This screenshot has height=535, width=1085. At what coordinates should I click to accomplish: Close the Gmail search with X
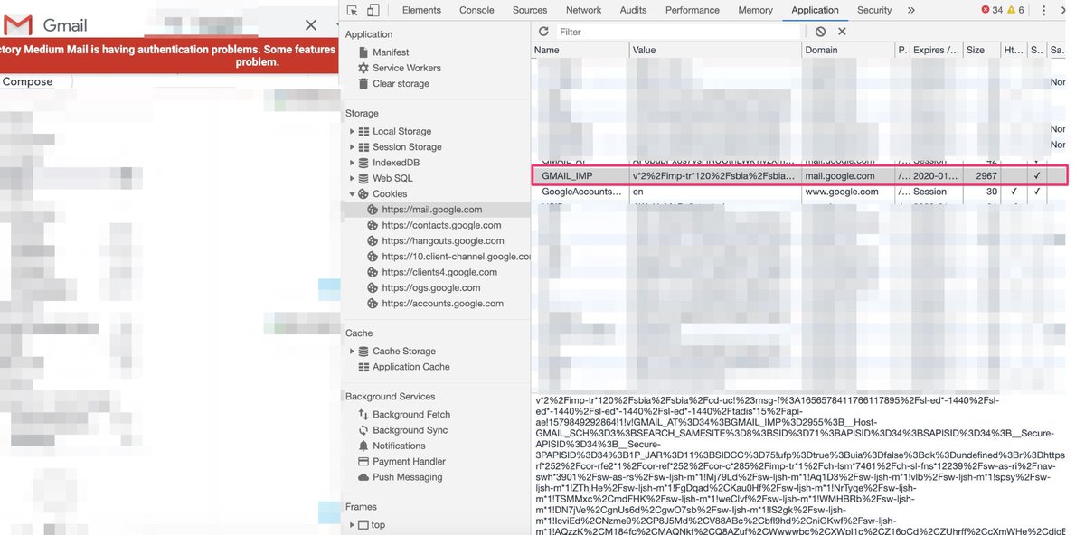pyautogui.click(x=311, y=25)
